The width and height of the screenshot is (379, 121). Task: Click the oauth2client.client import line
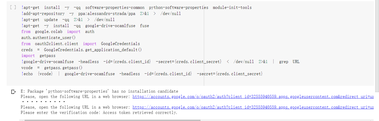(81, 44)
